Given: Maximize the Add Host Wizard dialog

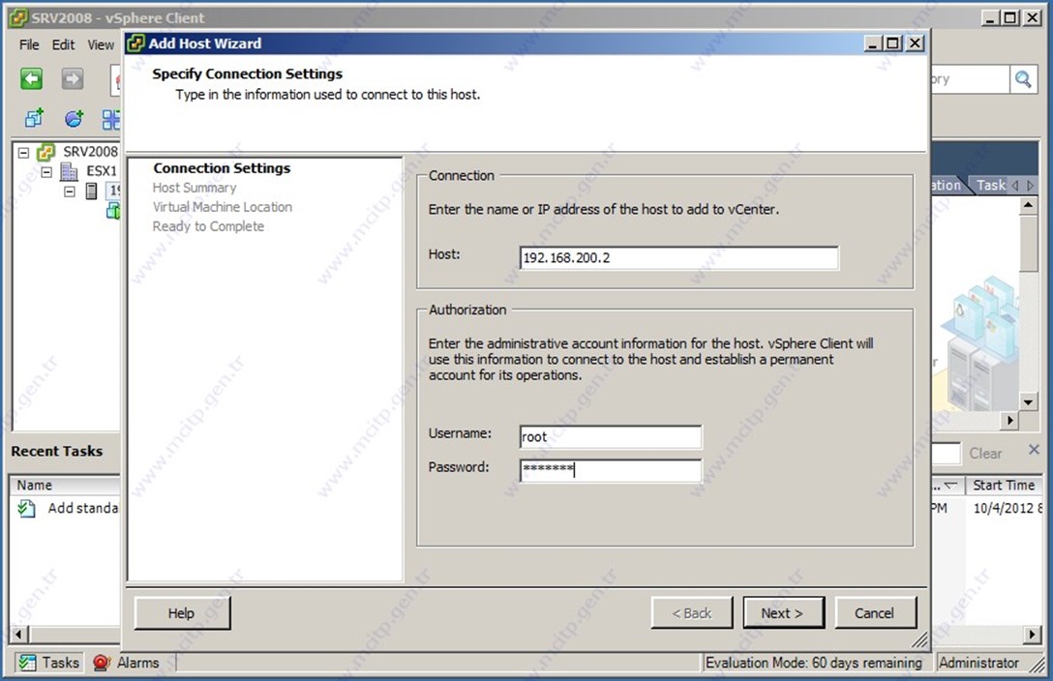Looking at the screenshot, I should 893,44.
